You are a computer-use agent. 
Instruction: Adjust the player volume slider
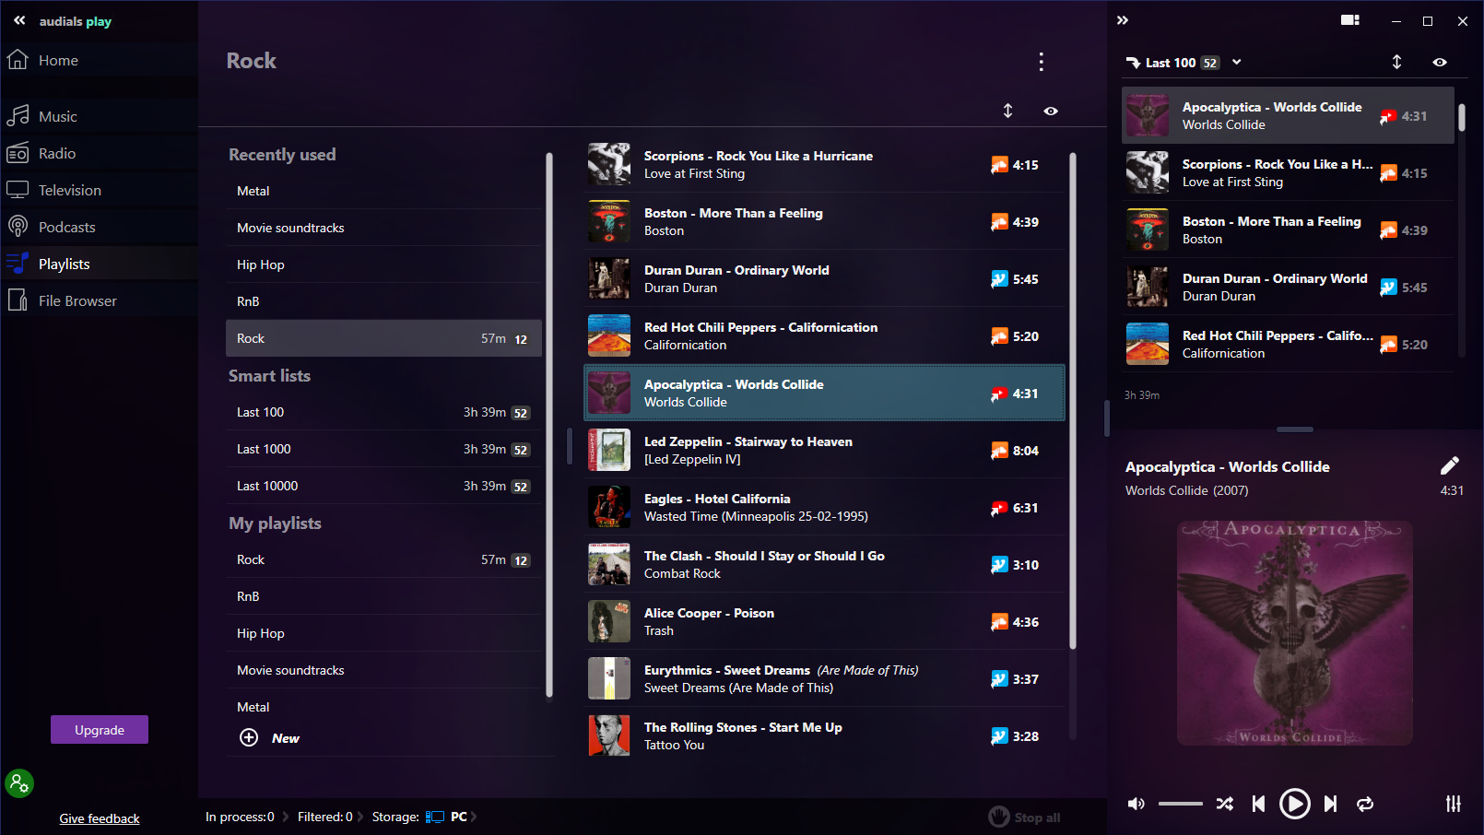(1181, 804)
